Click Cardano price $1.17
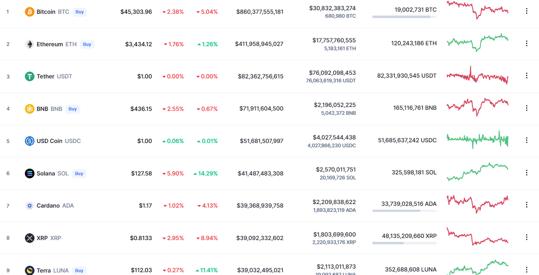The image size is (539, 275). (x=145, y=206)
